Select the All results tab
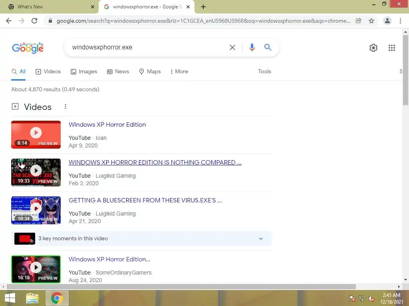The height and width of the screenshot is (306, 409). (18, 72)
